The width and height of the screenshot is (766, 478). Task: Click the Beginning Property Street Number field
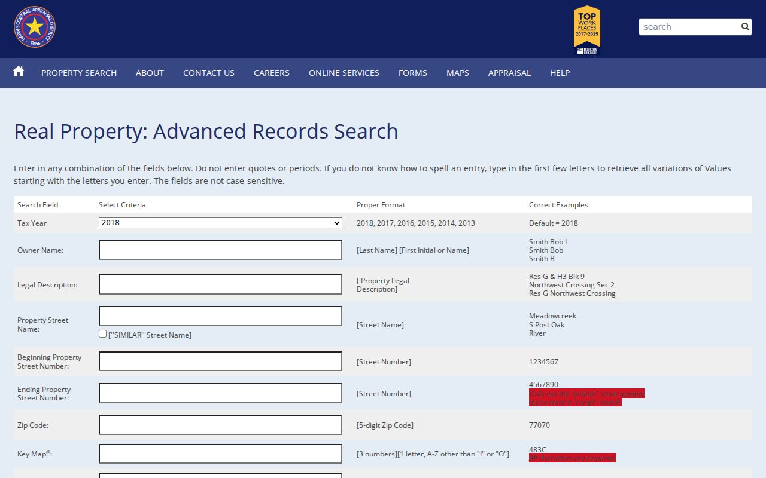220,361
